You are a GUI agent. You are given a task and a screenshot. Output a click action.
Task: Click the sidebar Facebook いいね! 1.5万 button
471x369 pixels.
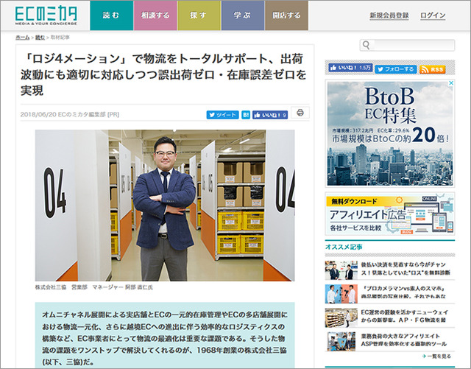tap(350, 68)
